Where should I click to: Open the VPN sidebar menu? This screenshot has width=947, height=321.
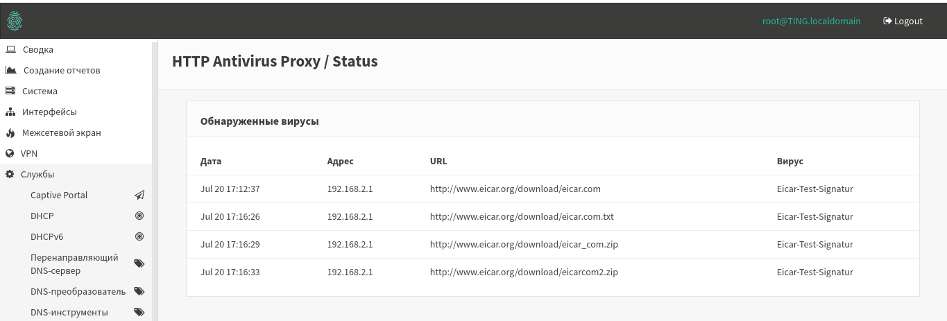29,154
